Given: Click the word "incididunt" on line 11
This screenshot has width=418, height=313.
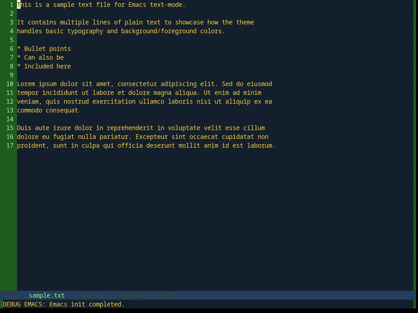Looking at the screenshot, I should click(60, 93).
